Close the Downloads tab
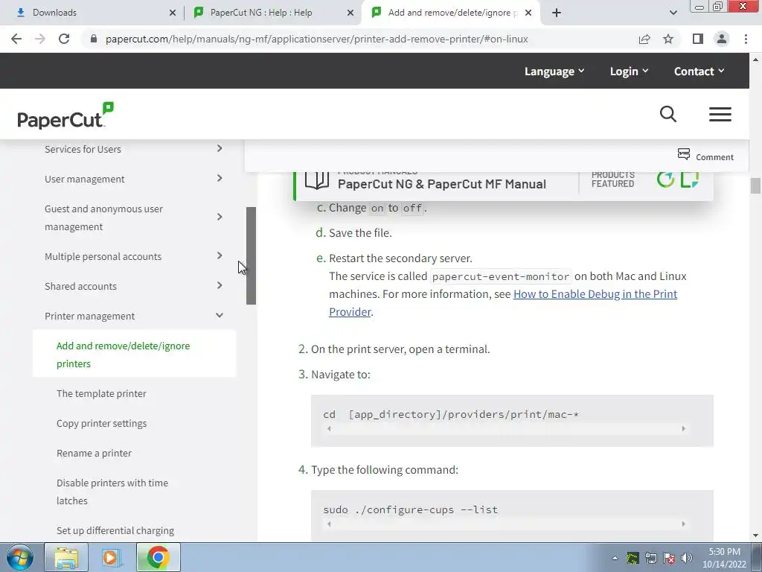Viewport: 762px width, 572px height. point(173,13)
